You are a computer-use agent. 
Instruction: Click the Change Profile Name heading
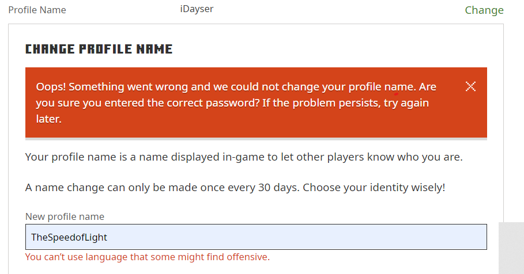[x=99, y=50]
